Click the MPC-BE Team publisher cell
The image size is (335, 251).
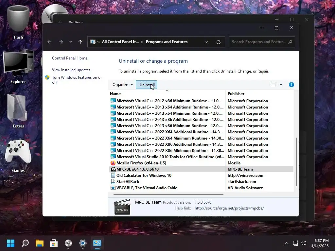pyautogui.click(x=240, y=169)
